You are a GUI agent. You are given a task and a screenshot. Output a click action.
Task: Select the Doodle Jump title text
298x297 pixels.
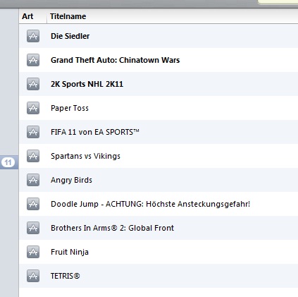150,204
